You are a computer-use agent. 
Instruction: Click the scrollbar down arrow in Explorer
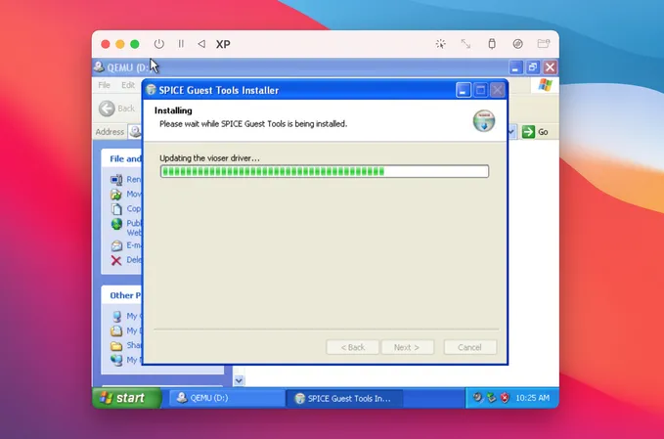coord(239,380)
